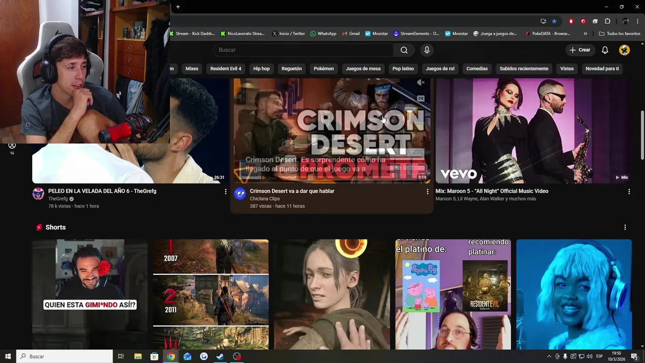Image resolution: width=645 pixels, height=363 pixels.
Task: Open the Chrome extensions puzzle icon
Action: coord(607,21)
